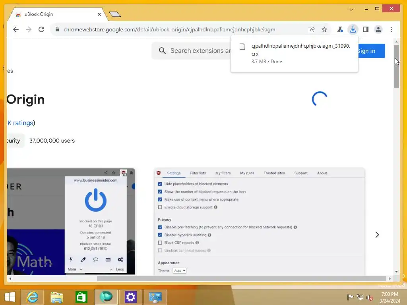This screenshot has height=305, width=407.
Task: Share this page via address bar icon
Action: click(x=312, y=29)
